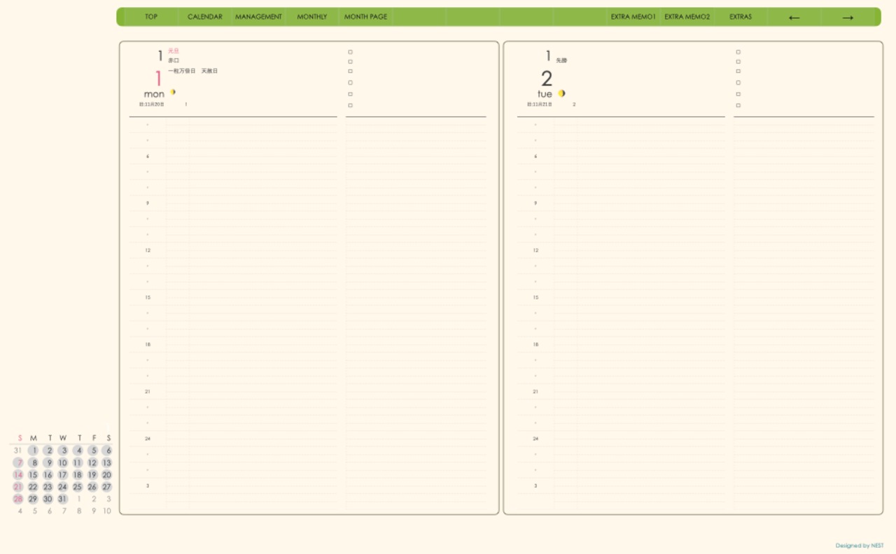This screenshot has height=554, width=896.
Task: Click the Designed by NEST credit
Action: pyautogui.click(x=860, y=546)
